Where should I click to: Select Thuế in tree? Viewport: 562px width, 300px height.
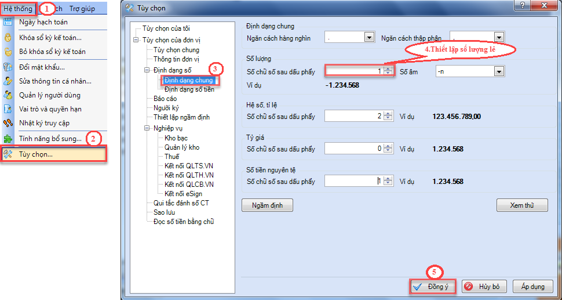171,157
